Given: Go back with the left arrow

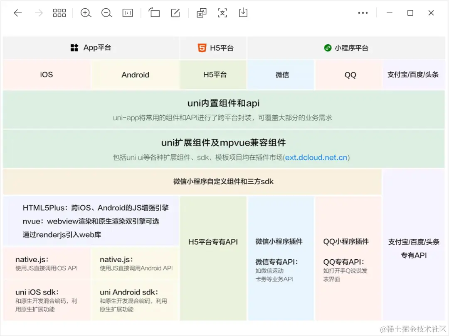Looking at the screenshot, I should (x=18, y=13).
